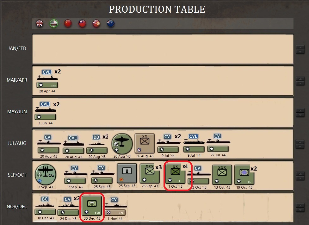Click the '30 Dec '43' date text
309x225 pixels.
pyautogui.click(x=92, y=218)
